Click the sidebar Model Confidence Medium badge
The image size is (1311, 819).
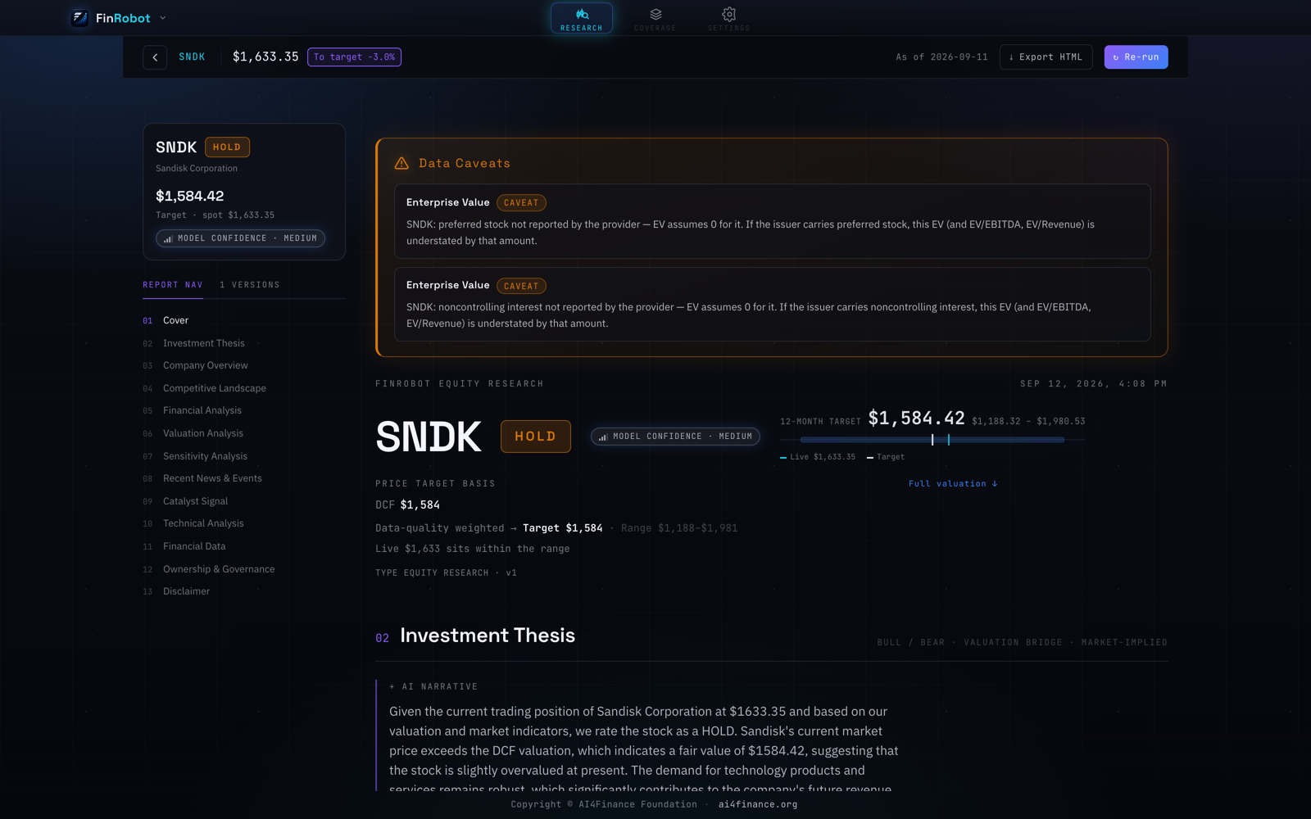tap(240, 238)
